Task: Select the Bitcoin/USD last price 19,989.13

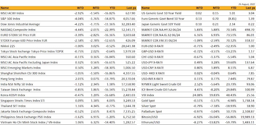Action: tap(247, 117)
